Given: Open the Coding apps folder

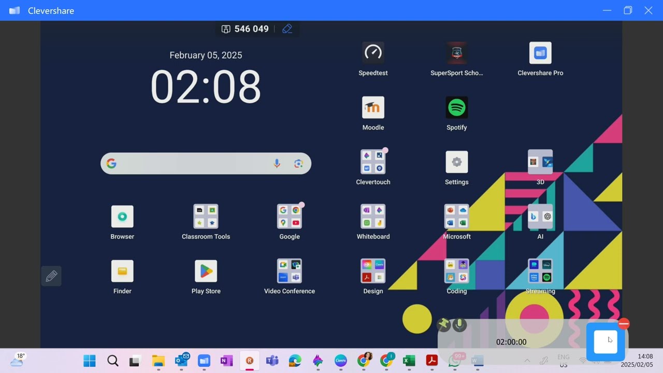Looking at the screenshot, I should click(456, 271).
